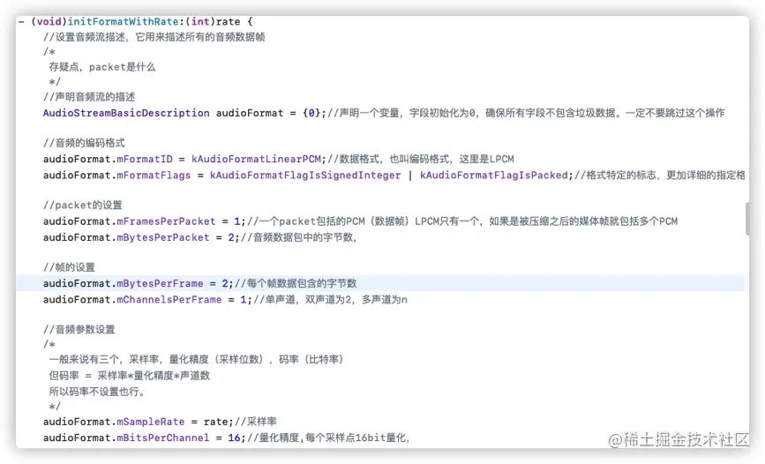Click kAudioFormatFlagIsPacked constant
Viewport: 765px width, 464px height.
tap(494, 176)
